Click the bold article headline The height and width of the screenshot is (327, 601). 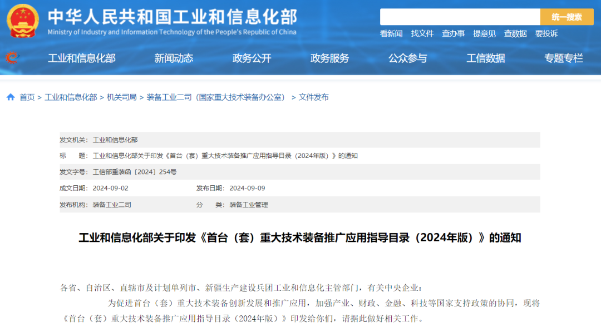(x=300, y=238)
